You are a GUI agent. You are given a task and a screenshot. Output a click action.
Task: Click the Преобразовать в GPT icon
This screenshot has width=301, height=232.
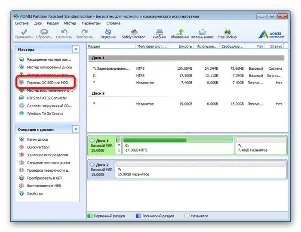point(21,178)
